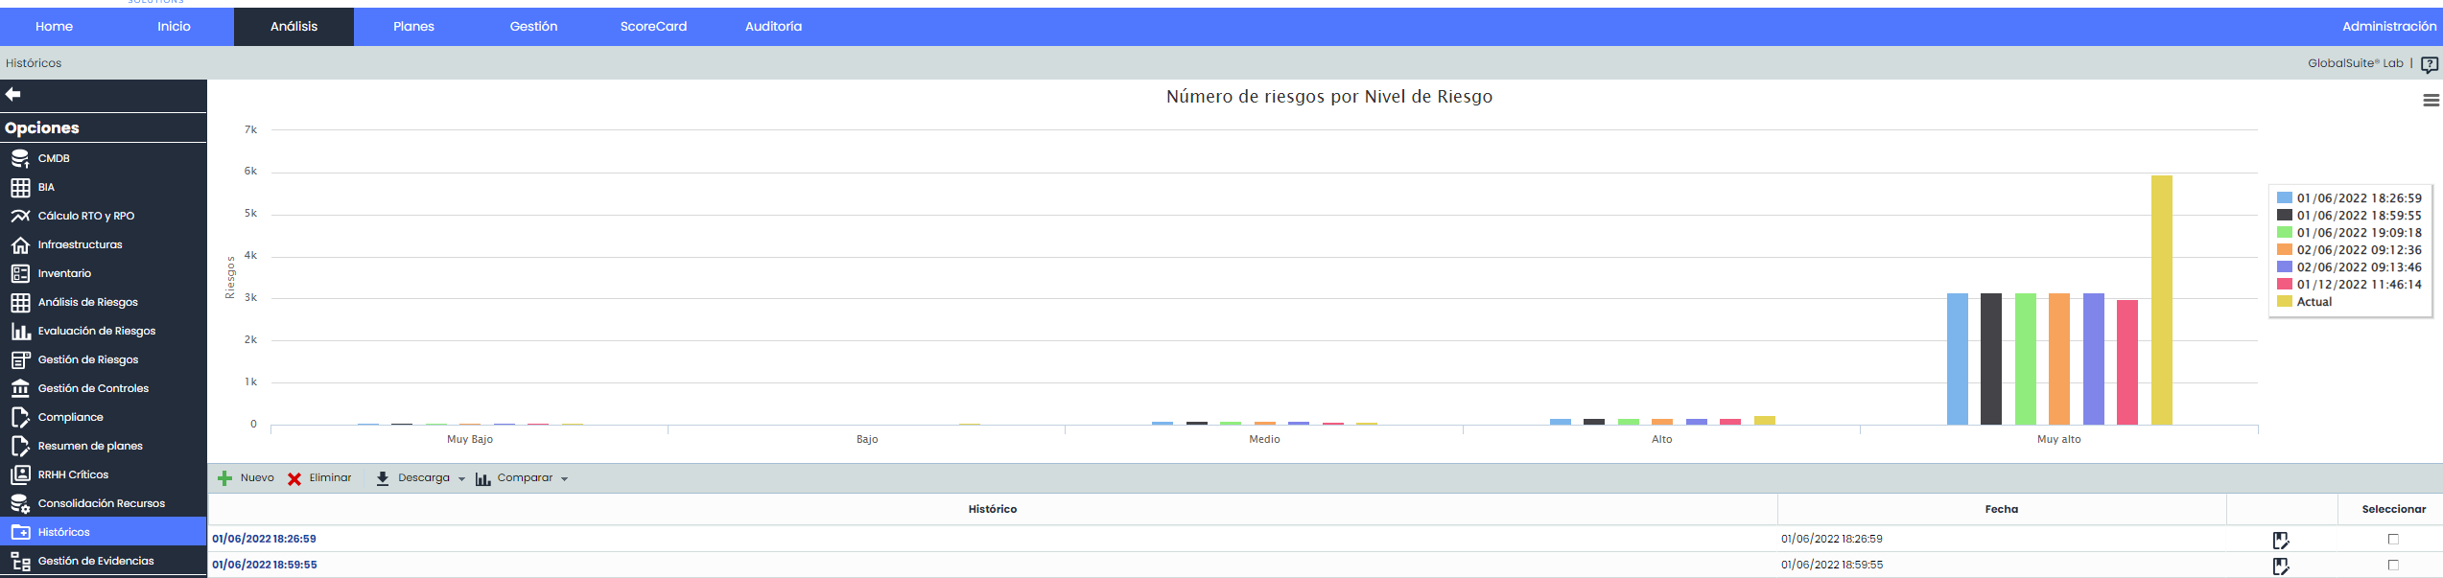The height and width of the screenshot is (578, 2443).
Task: Open Infraestructuras house icon
Action: click(20, 244)
